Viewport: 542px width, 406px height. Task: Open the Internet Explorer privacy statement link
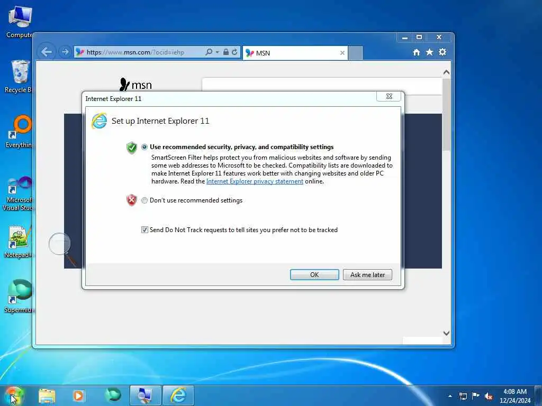click(255, 181)
